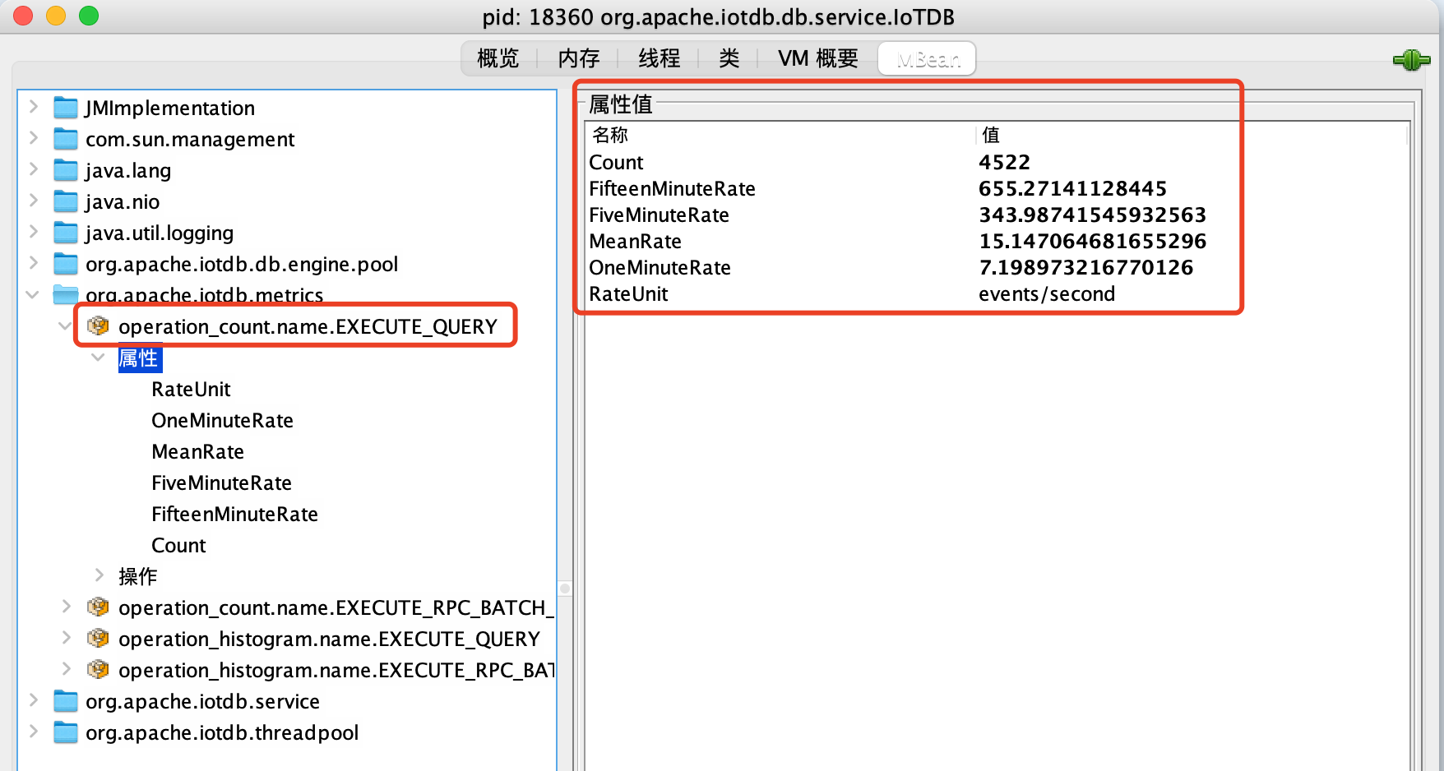Expand operation_histogram EXECUTE_RPC_BAT node
The width and height of the screenshot is (1444, 771).
click(x=67, y=669)
